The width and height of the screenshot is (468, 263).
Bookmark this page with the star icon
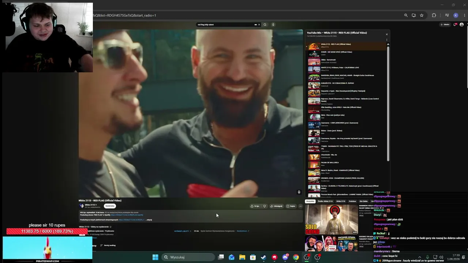pos(422,15)
